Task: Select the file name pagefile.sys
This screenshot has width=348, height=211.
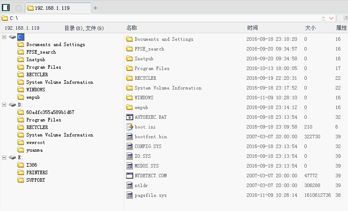Action: click(x=151, y=195)
